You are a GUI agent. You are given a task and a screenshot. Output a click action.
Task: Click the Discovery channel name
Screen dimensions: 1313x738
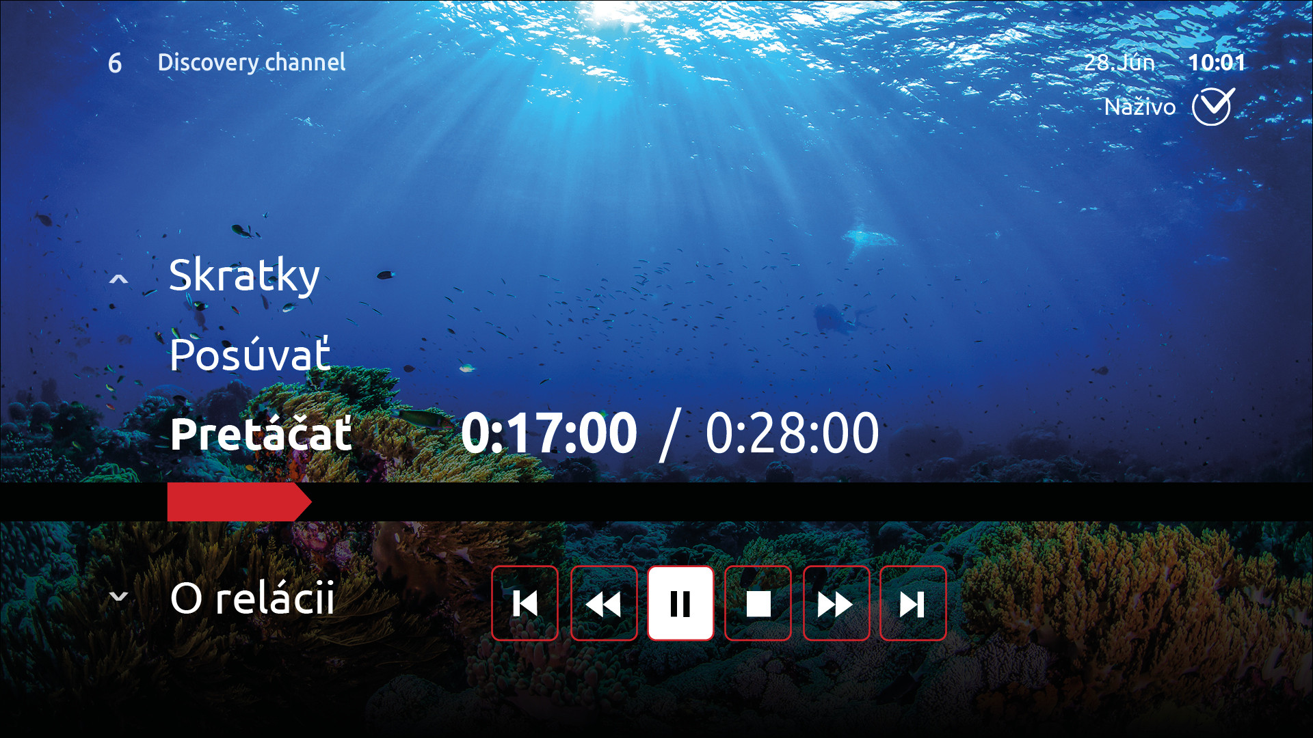[x=252, y=62]
